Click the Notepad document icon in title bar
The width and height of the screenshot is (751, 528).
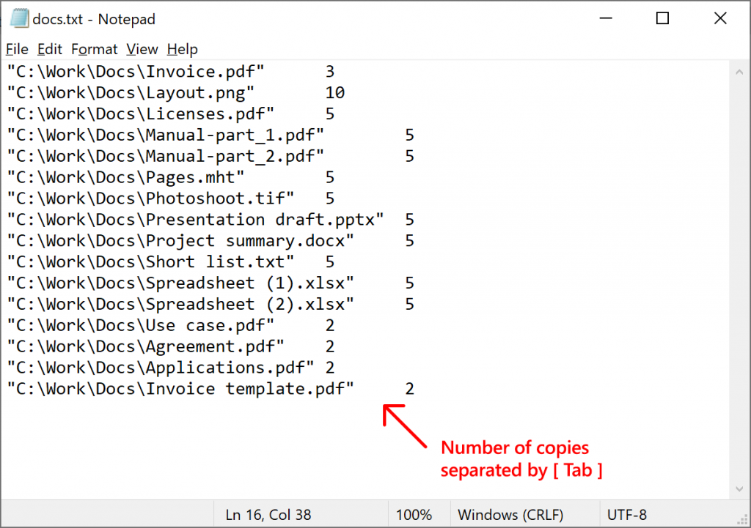(x=18, y=18)
